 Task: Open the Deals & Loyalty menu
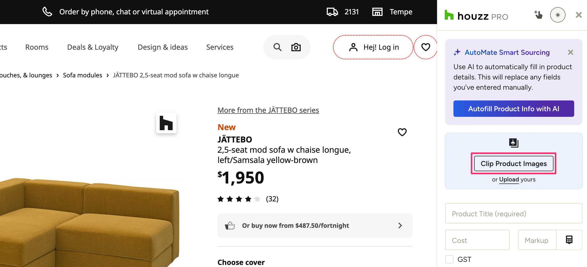pyautogui.click(x=93, y=47)
